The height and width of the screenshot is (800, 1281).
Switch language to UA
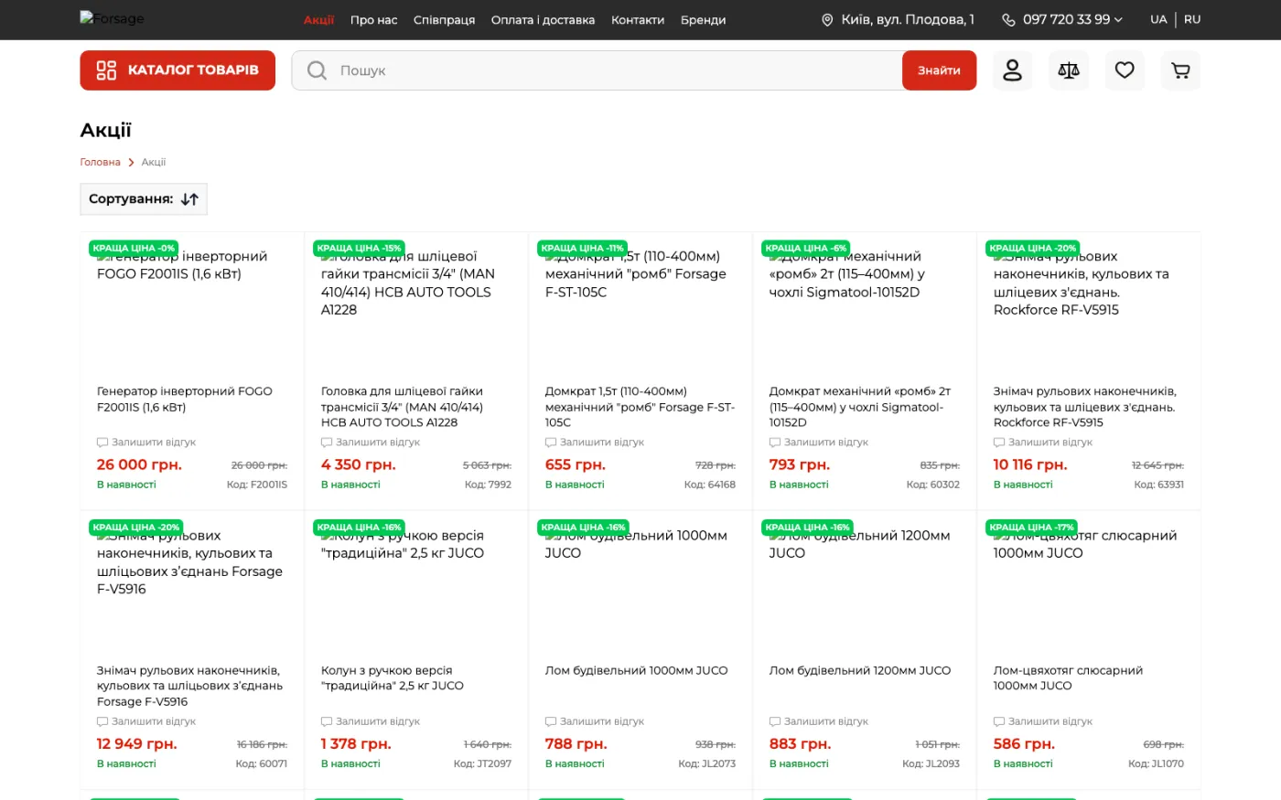(1158, 19)
